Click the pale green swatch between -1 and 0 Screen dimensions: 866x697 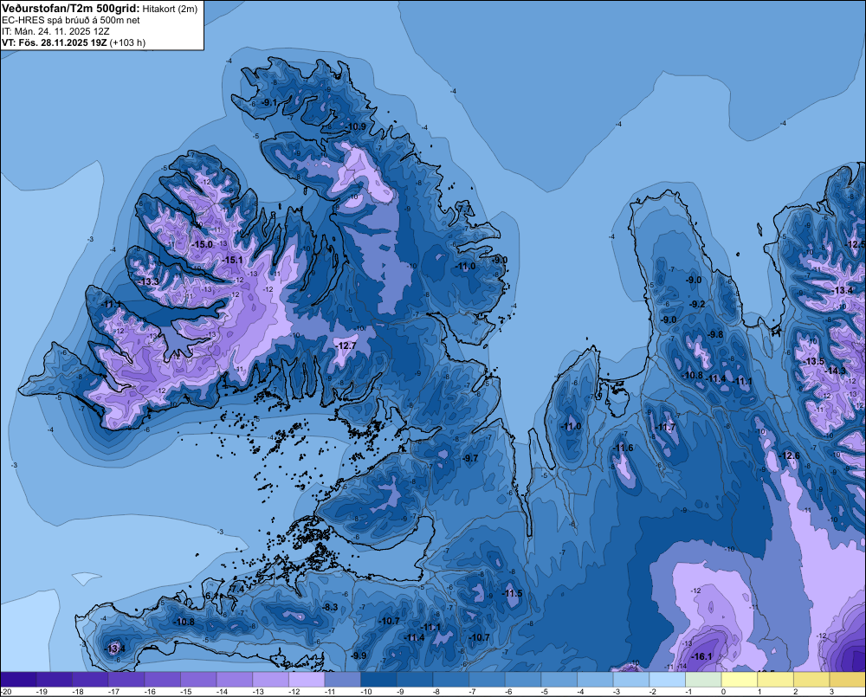703,680
